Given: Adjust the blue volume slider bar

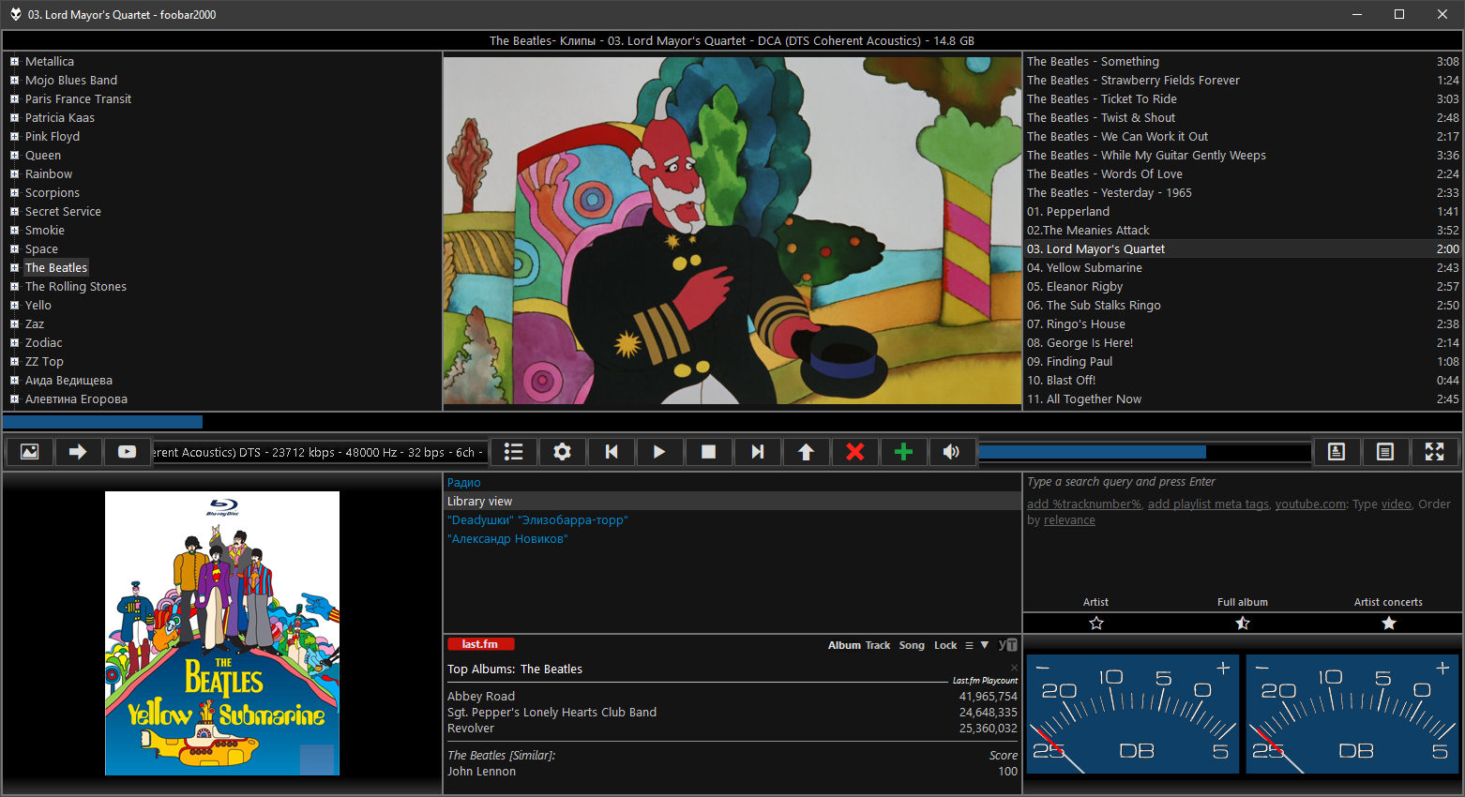Looking at the screenshot, I should (1143, 452).
